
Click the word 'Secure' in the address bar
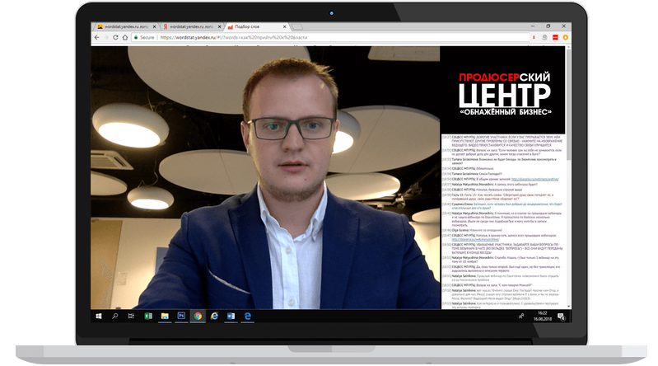click(x=147, y=37)
